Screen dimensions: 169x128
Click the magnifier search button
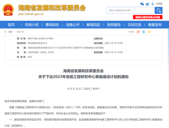[x=159, y=10]
